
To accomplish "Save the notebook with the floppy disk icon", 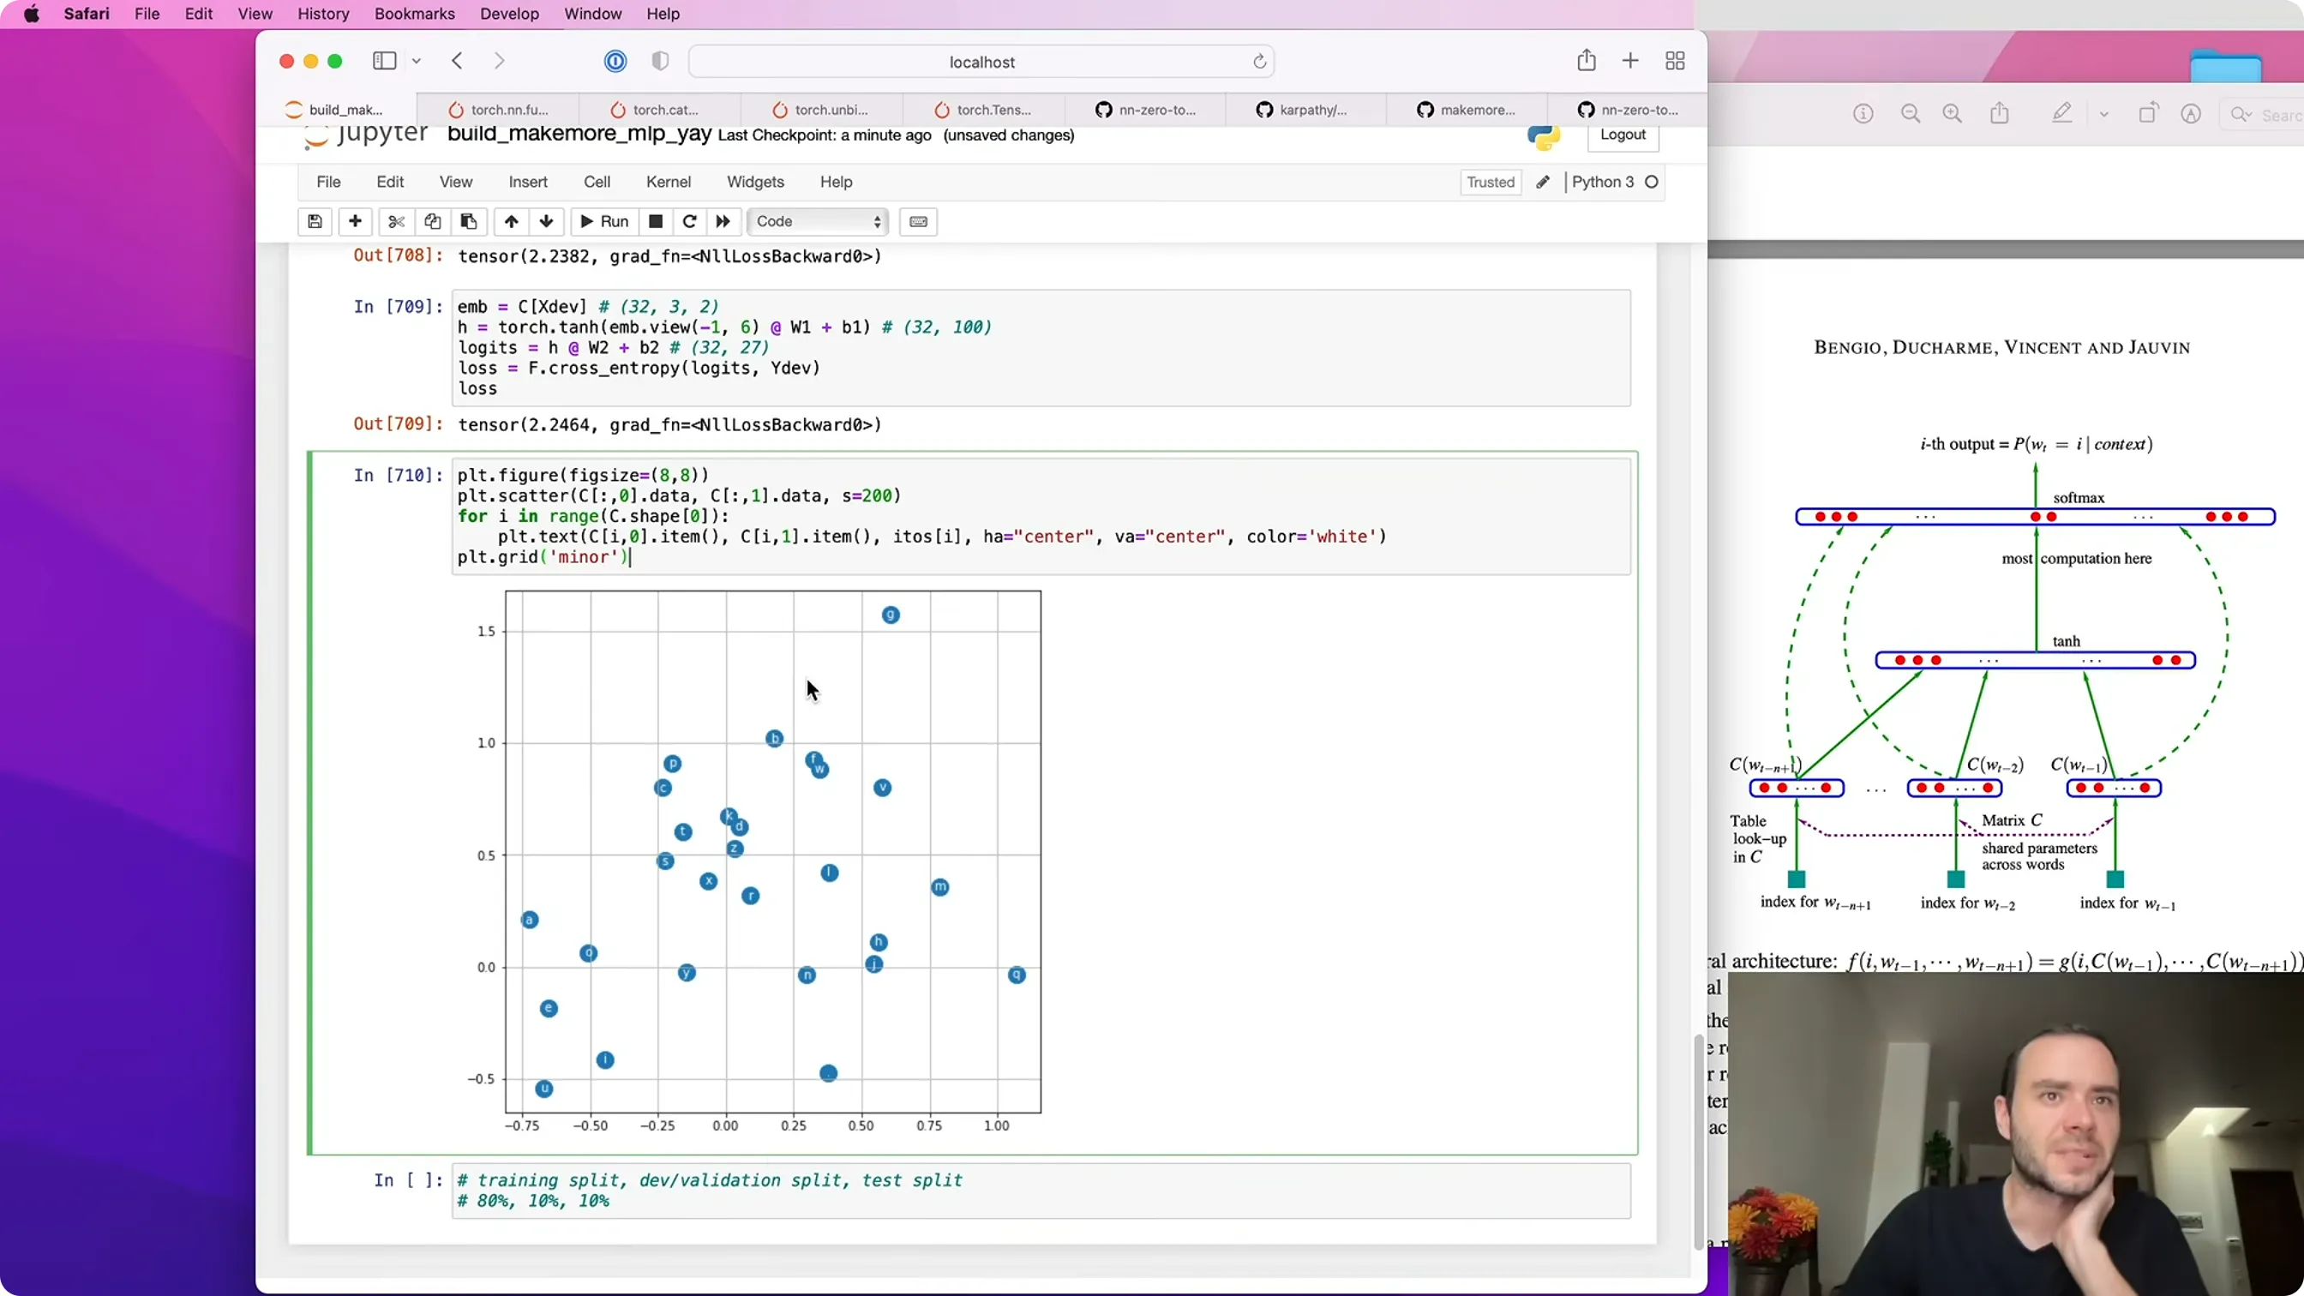I will pyautogui.click(x=315, y=222).
